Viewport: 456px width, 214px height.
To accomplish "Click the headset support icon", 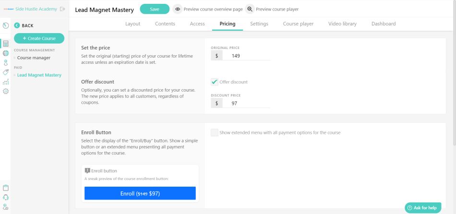I will pos(6,197).
